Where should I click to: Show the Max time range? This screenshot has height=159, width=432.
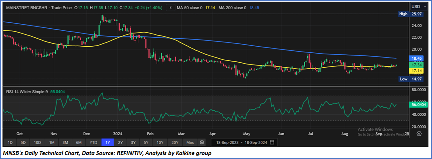tap(190, 142)
